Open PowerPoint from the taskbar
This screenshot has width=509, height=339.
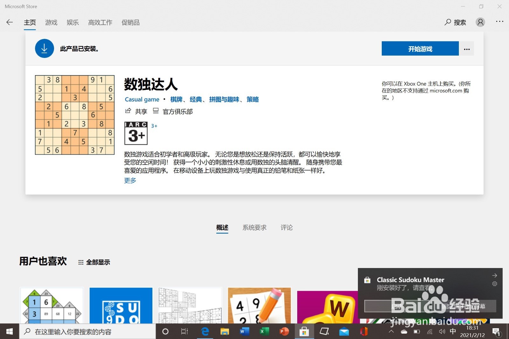click(284, 331)
